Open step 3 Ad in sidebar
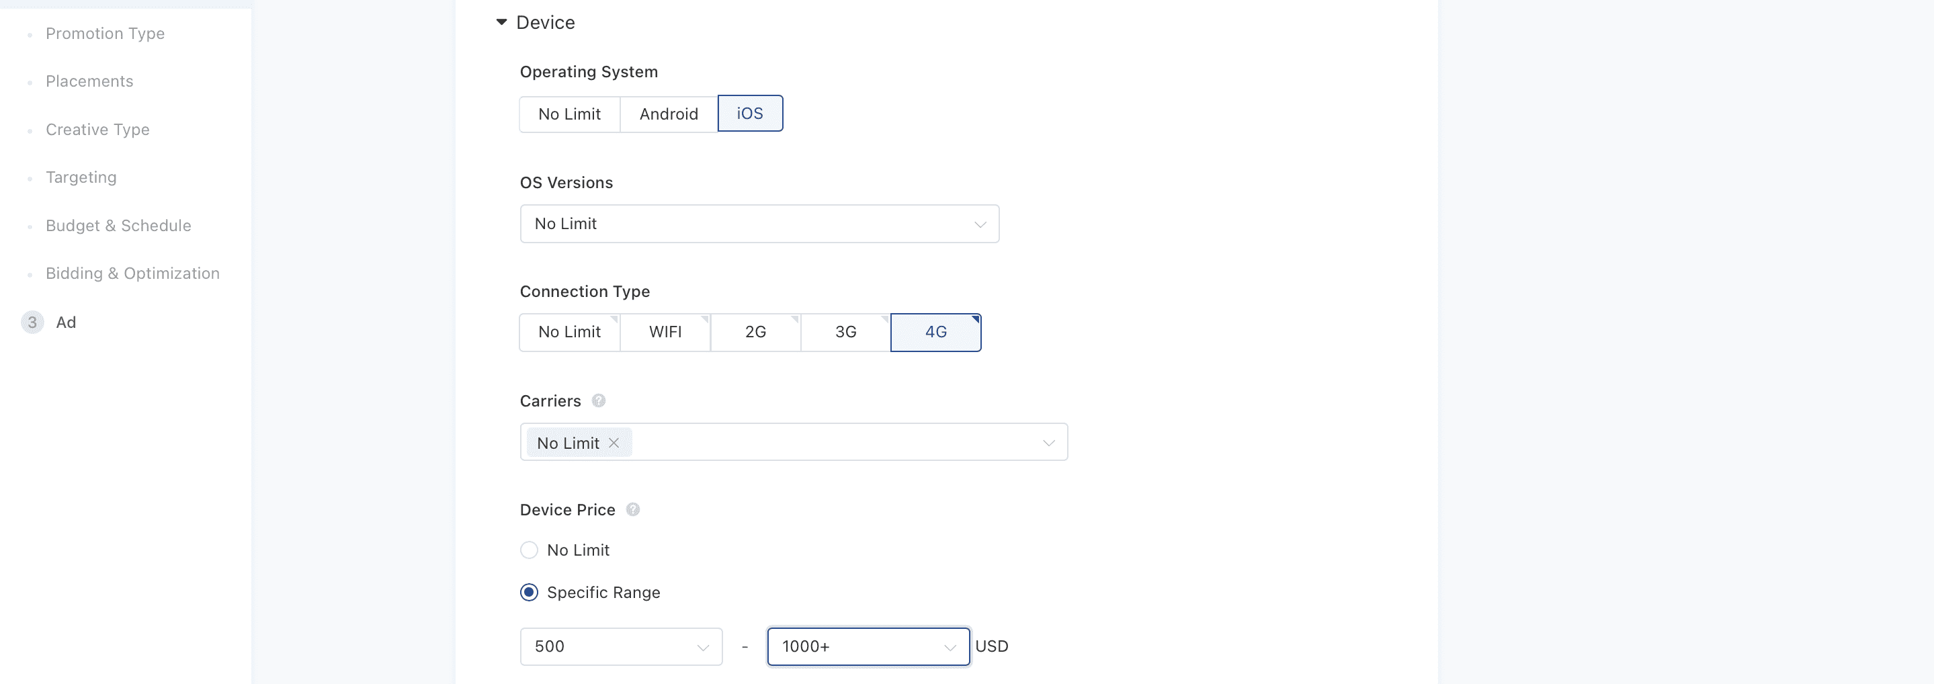This screenshot has width=1934, height=684. pos(66,322)
